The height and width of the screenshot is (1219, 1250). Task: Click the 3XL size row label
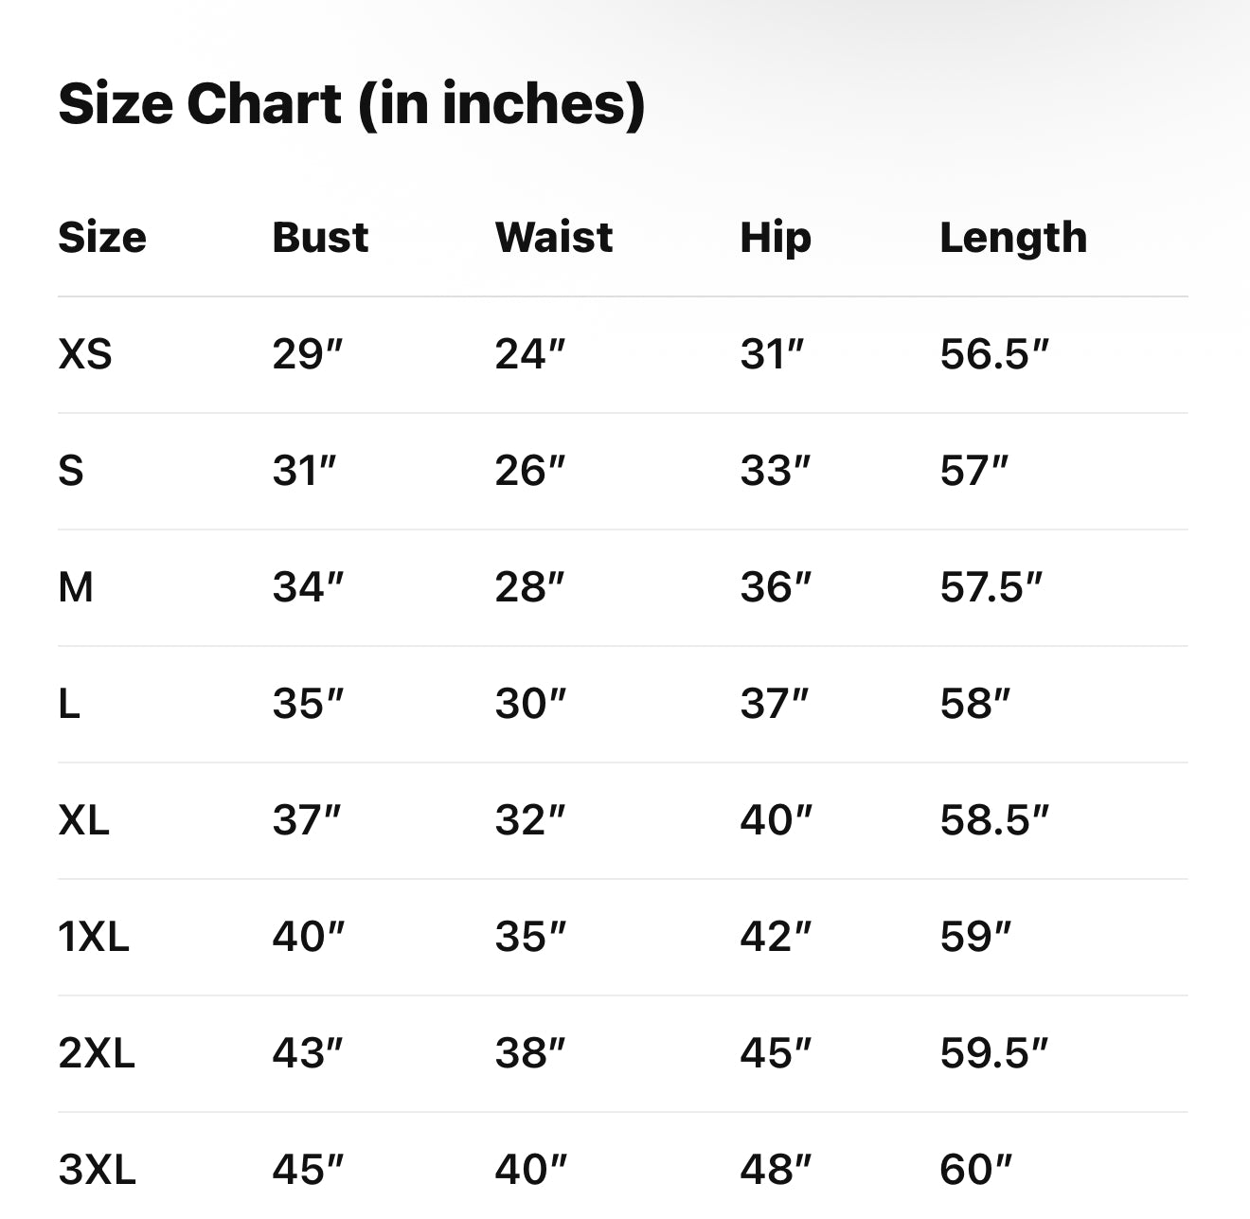click(97, 1170)
